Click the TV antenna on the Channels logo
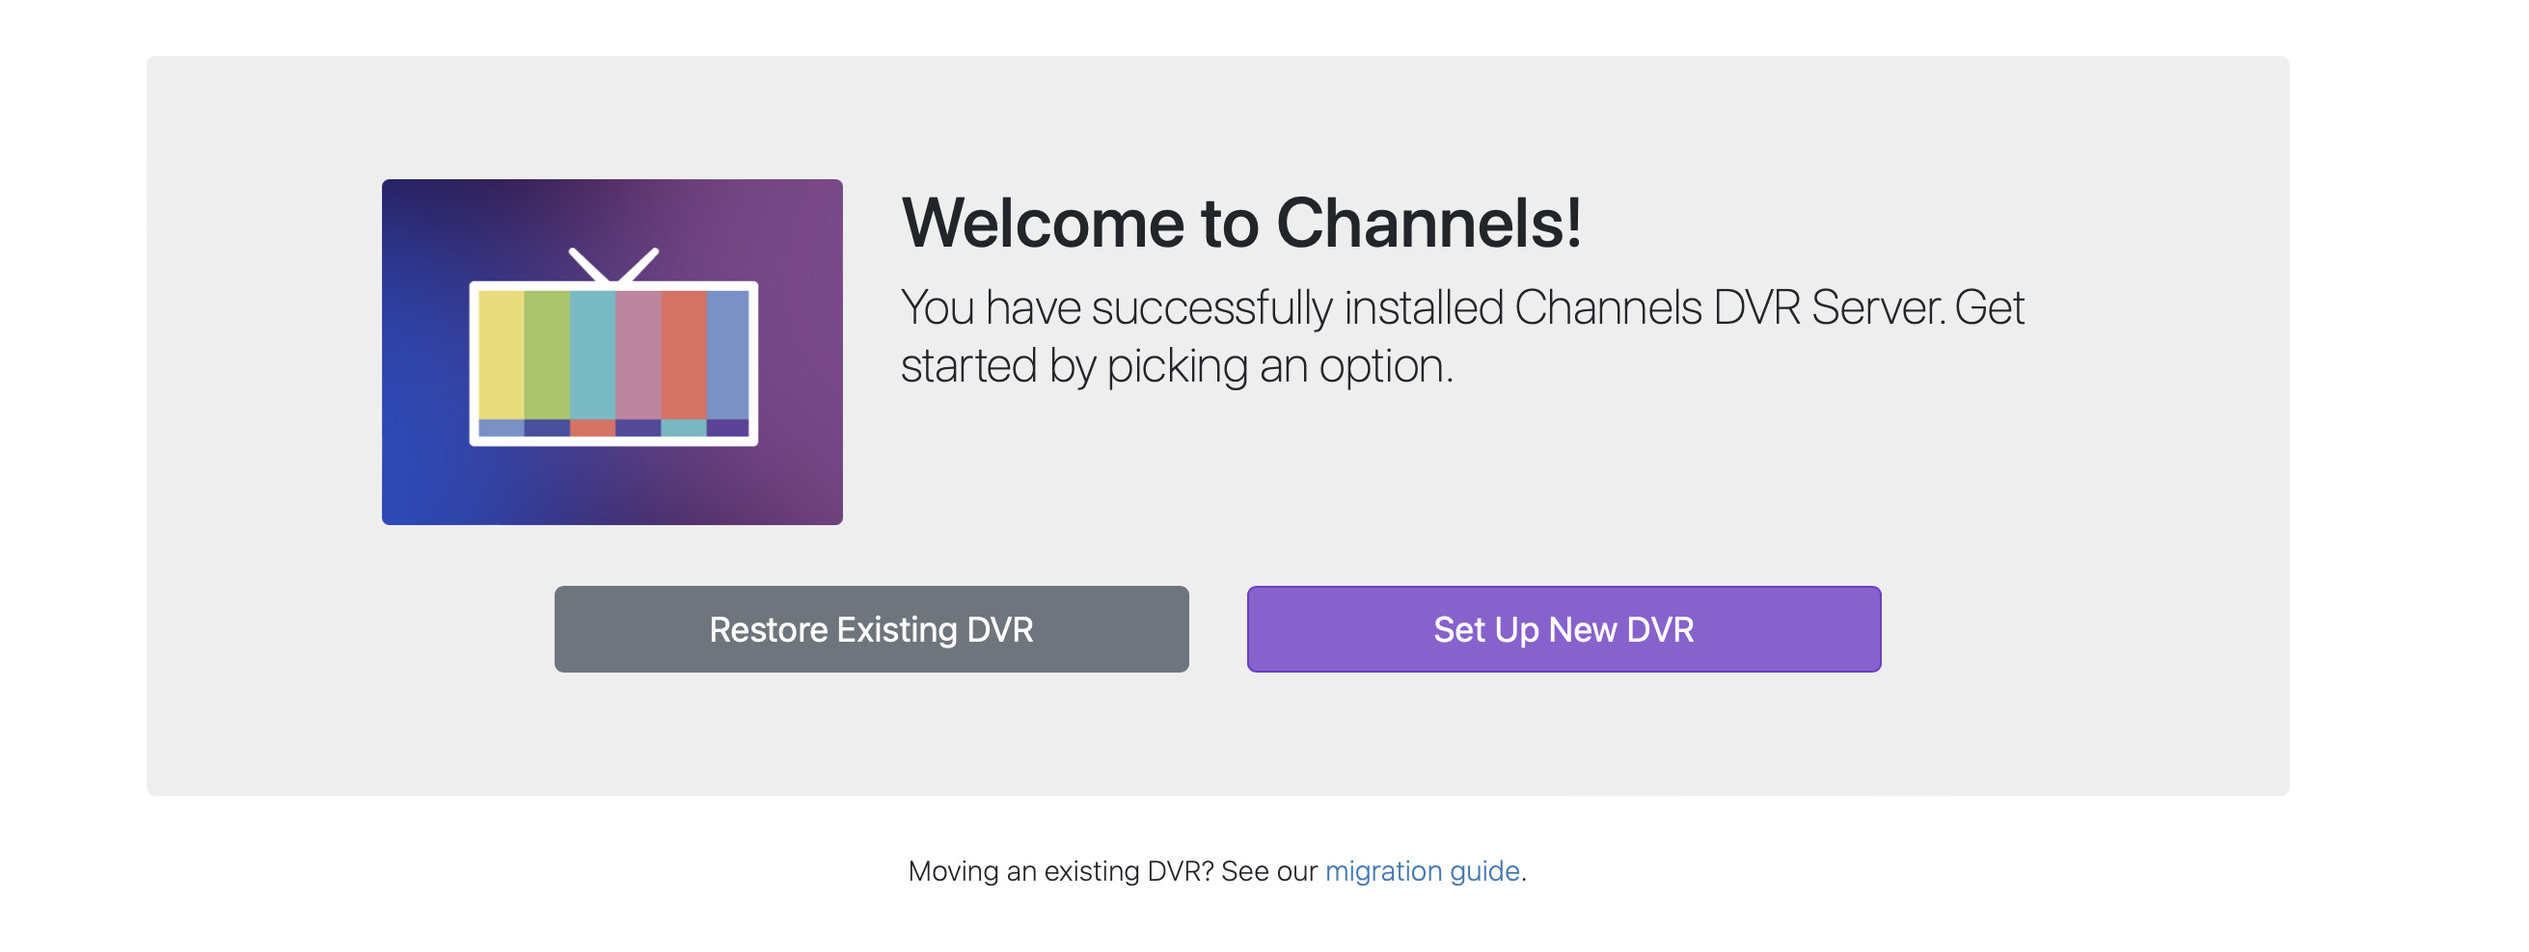2529x952 pixels. point(613,265)
